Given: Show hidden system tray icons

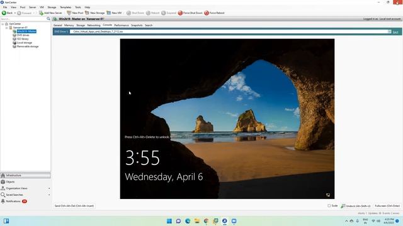Looking at the screenshot, I should (x=346, y=221).
